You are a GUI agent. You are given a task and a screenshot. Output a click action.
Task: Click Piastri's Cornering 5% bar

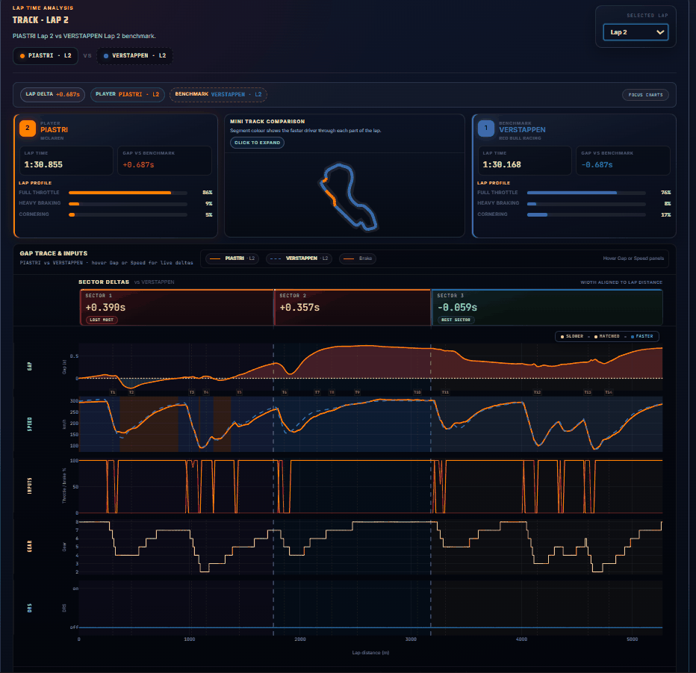[128, 215]
